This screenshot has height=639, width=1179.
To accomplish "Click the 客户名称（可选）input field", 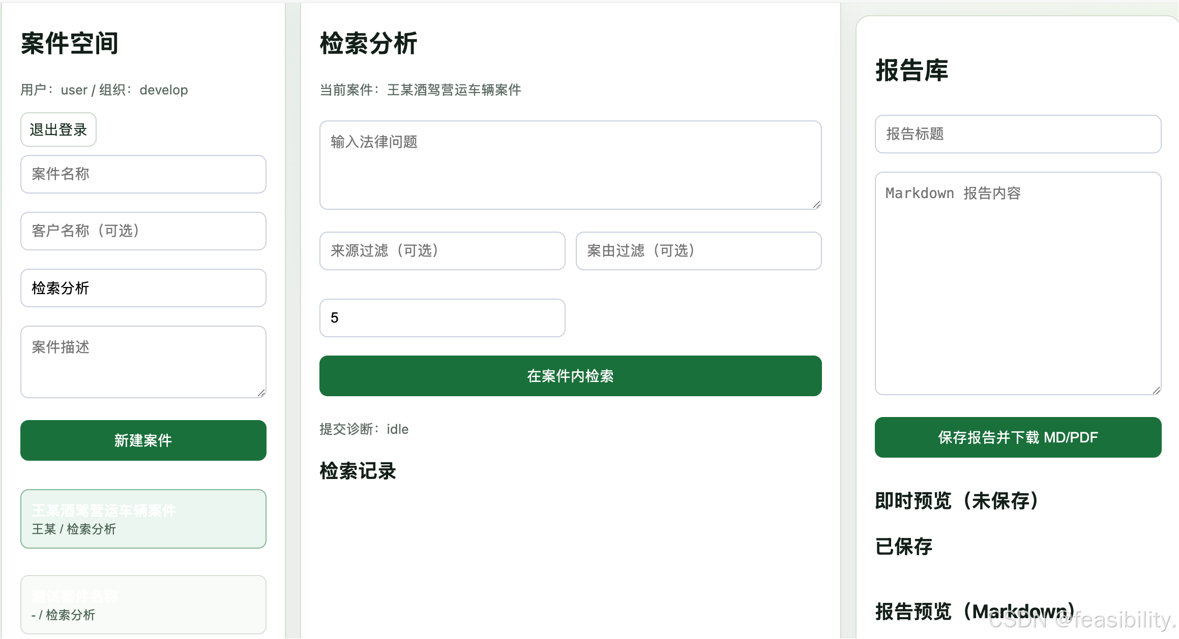I will (x=143, y=231).
